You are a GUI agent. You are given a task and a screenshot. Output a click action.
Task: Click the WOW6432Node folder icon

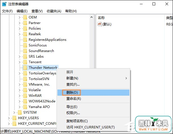pyautogui.click(x=25, y=101)
